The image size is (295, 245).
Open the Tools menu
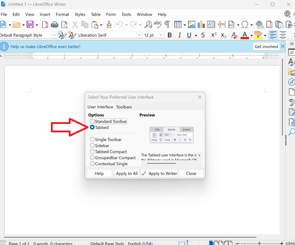[x=126, y=14]
